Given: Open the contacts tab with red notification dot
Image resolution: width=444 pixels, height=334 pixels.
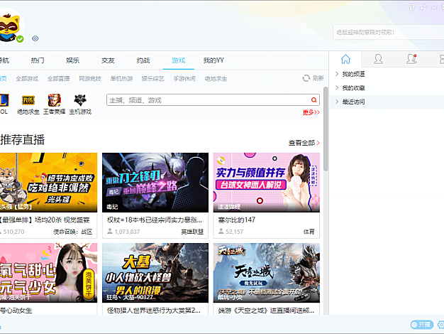Looking at the screenshot, I should pyautogui.click(x=411, y=59).
